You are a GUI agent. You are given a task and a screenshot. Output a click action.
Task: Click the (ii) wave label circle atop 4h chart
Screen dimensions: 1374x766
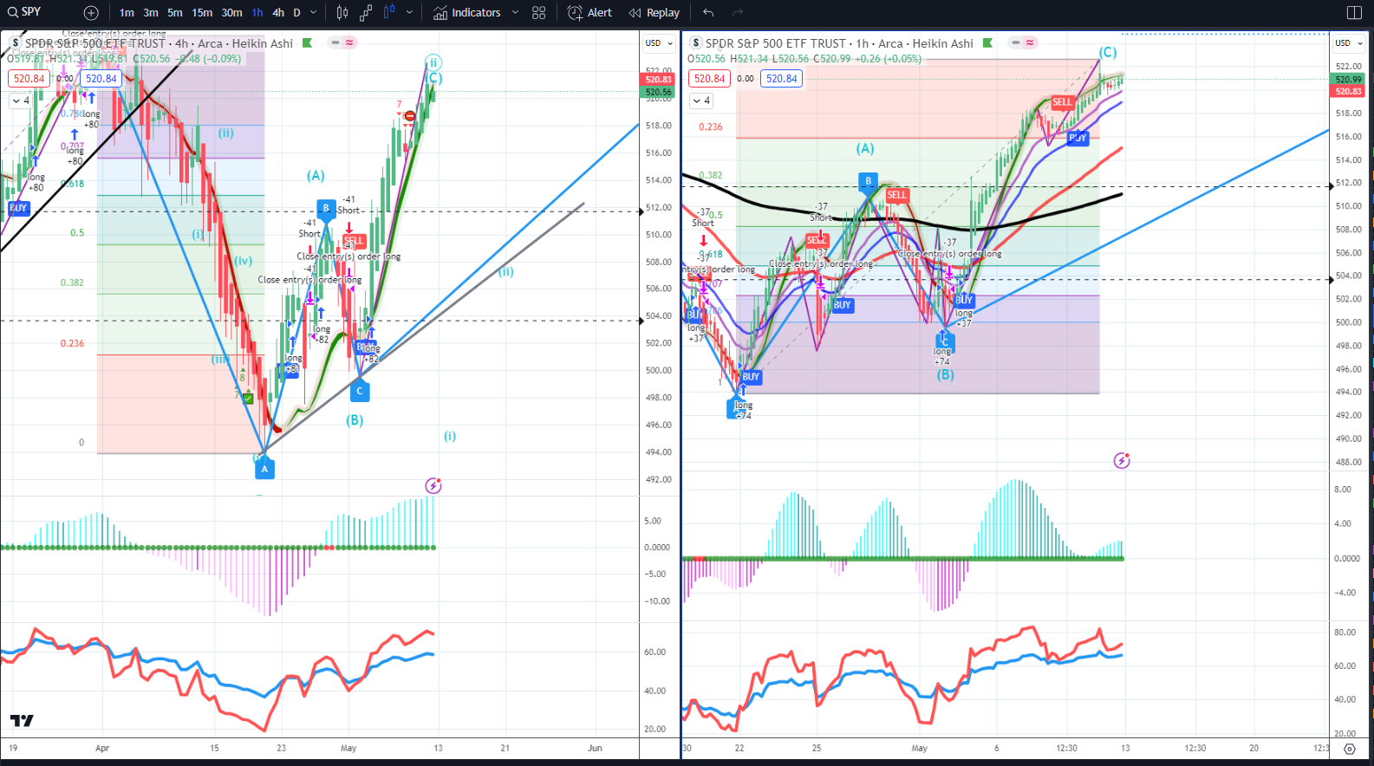click(433, 62)
